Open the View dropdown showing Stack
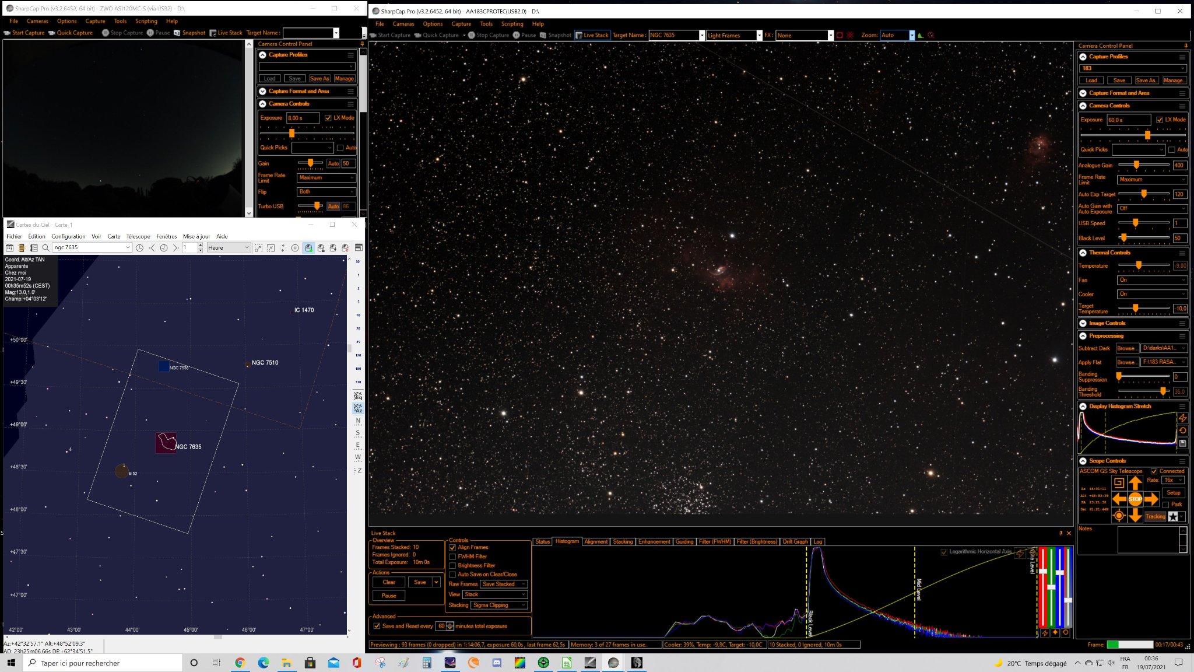 (x=496, y=594)
